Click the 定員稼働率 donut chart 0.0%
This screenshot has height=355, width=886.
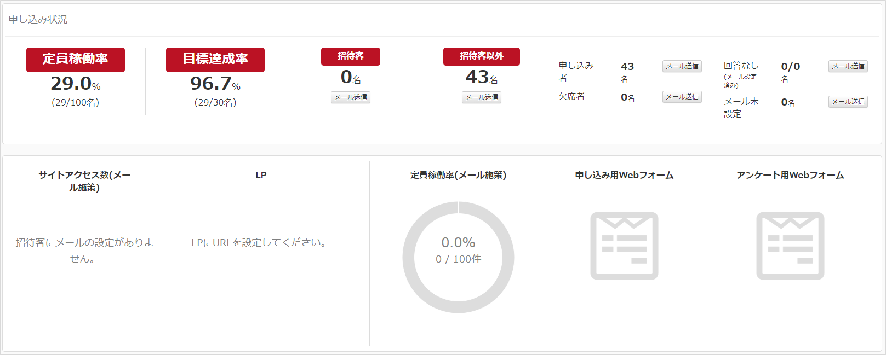459,257
